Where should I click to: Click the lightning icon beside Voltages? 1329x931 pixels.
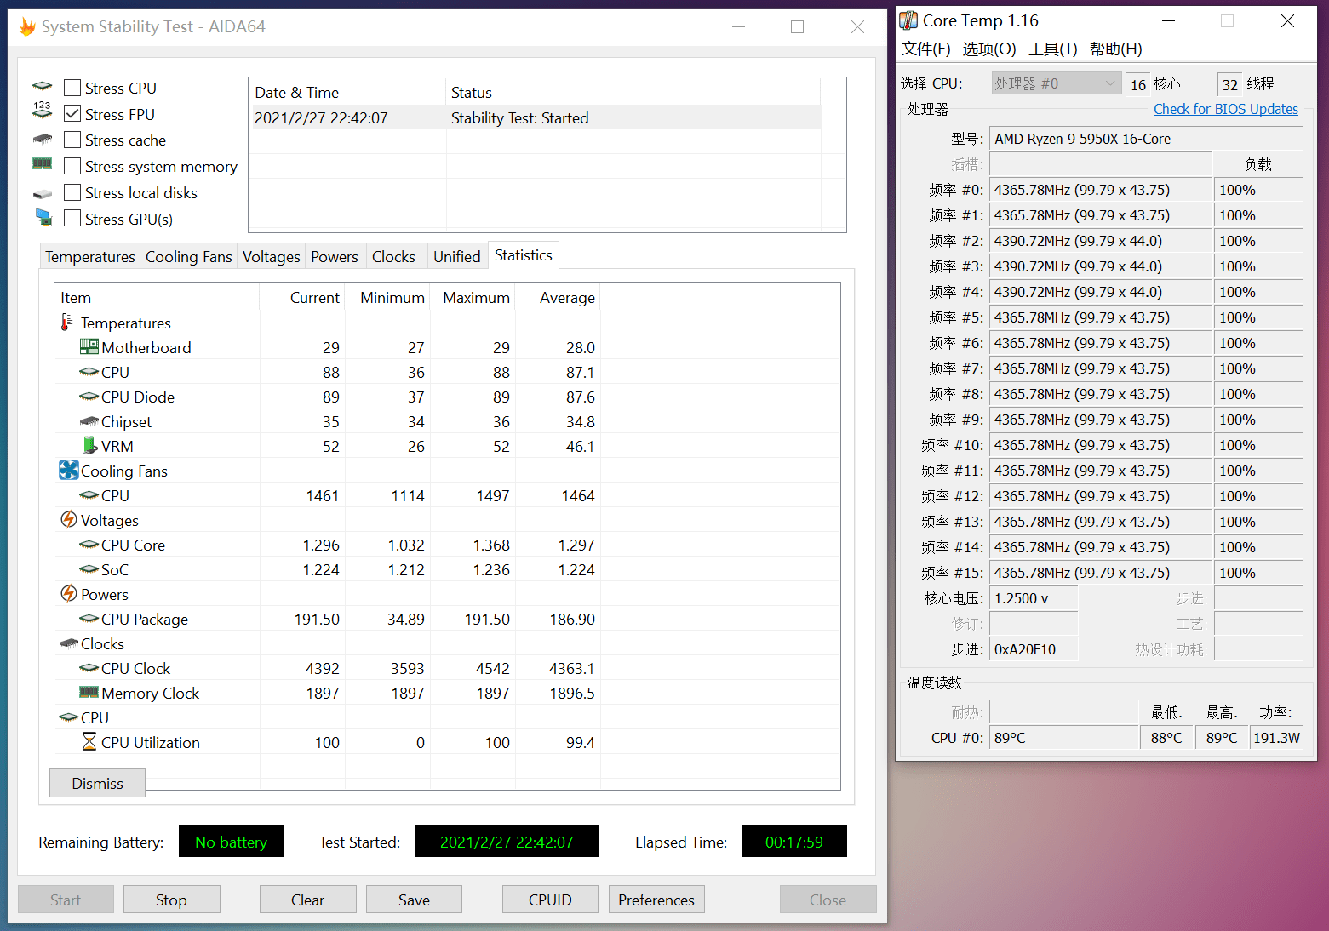tap(69, 519)
